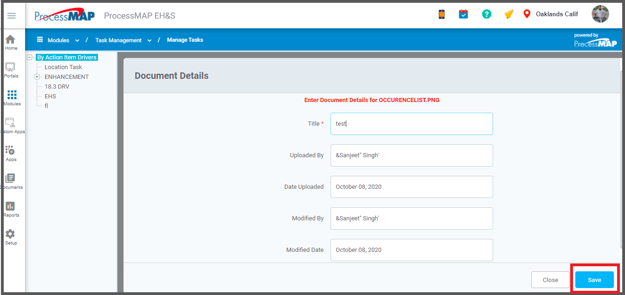Click the red location pin icon
625x295 pixels.
coord(527,14)
